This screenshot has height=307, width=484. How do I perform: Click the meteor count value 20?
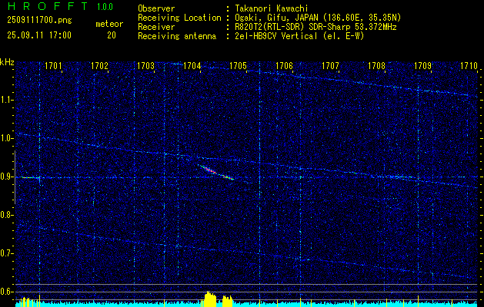coord(112,35)
